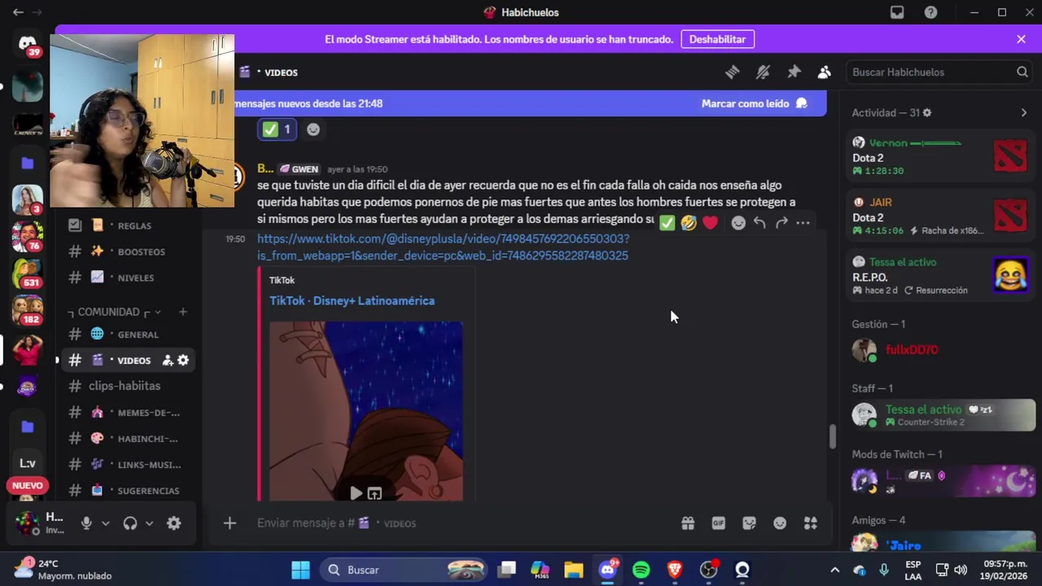Open user settings gear
The image size is (1042, 586).
click(174, 523)
